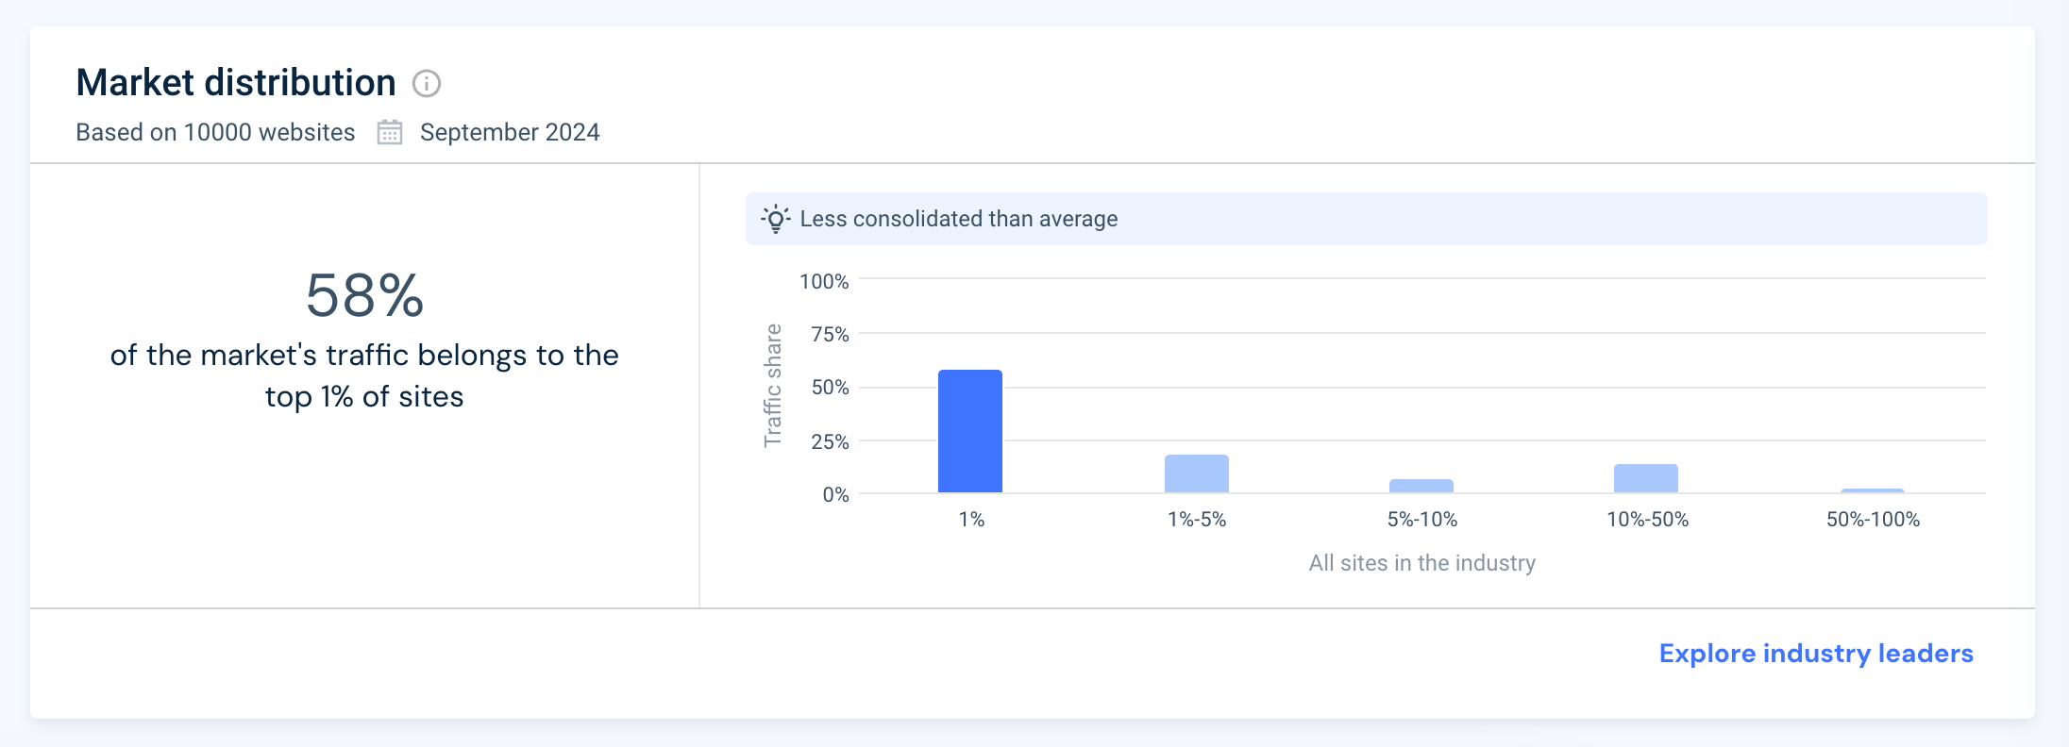This screenshot has height=747, width=2069.
Task: Click the 10%-50% x-axis label
Action: (1647, 520)
